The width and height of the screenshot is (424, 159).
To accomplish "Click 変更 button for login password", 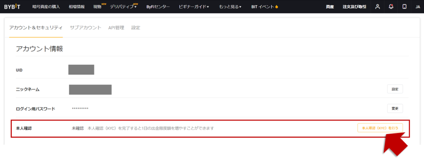I will tap(395, 109).
